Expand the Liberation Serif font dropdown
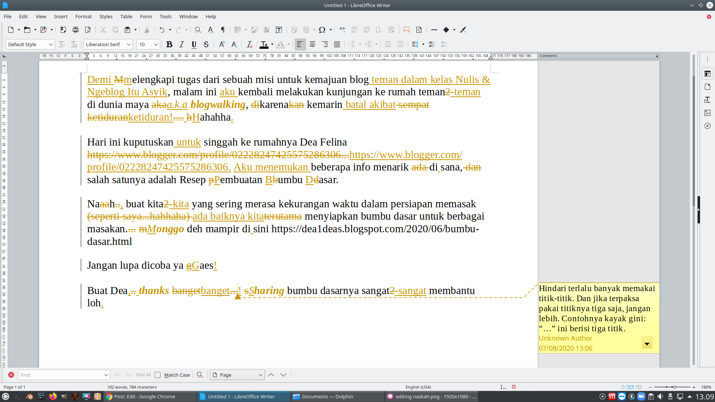This screenshot has height=402, width=715. tap(129, 44)
